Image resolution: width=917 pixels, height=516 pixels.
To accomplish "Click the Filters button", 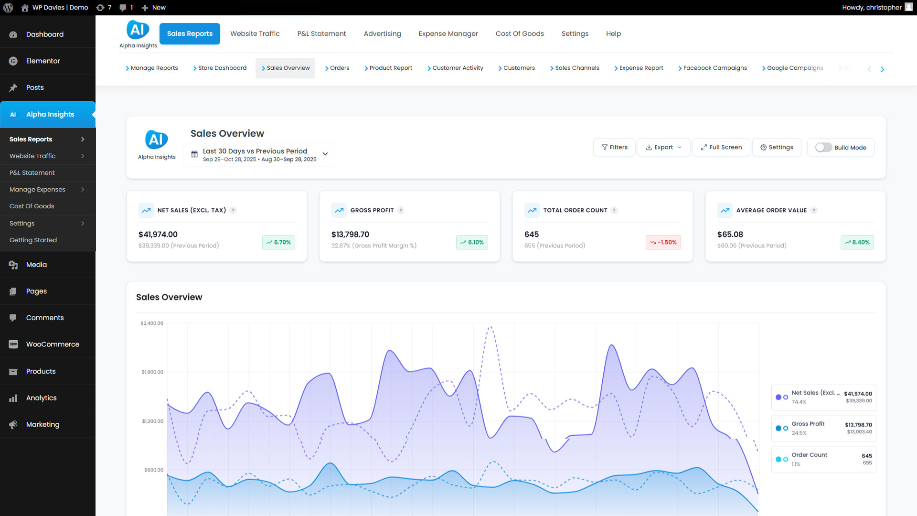I will tap(614, 148).
